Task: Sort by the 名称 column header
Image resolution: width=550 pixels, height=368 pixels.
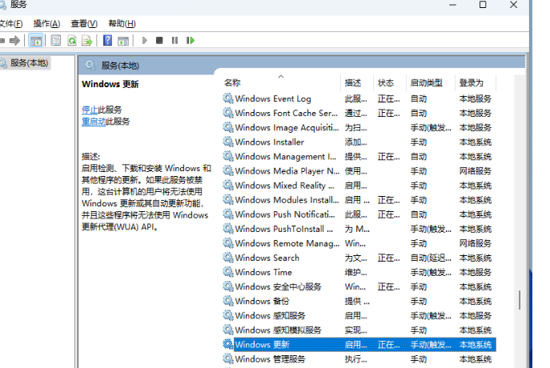Action: pyautogui.click(x=281, y=82)
